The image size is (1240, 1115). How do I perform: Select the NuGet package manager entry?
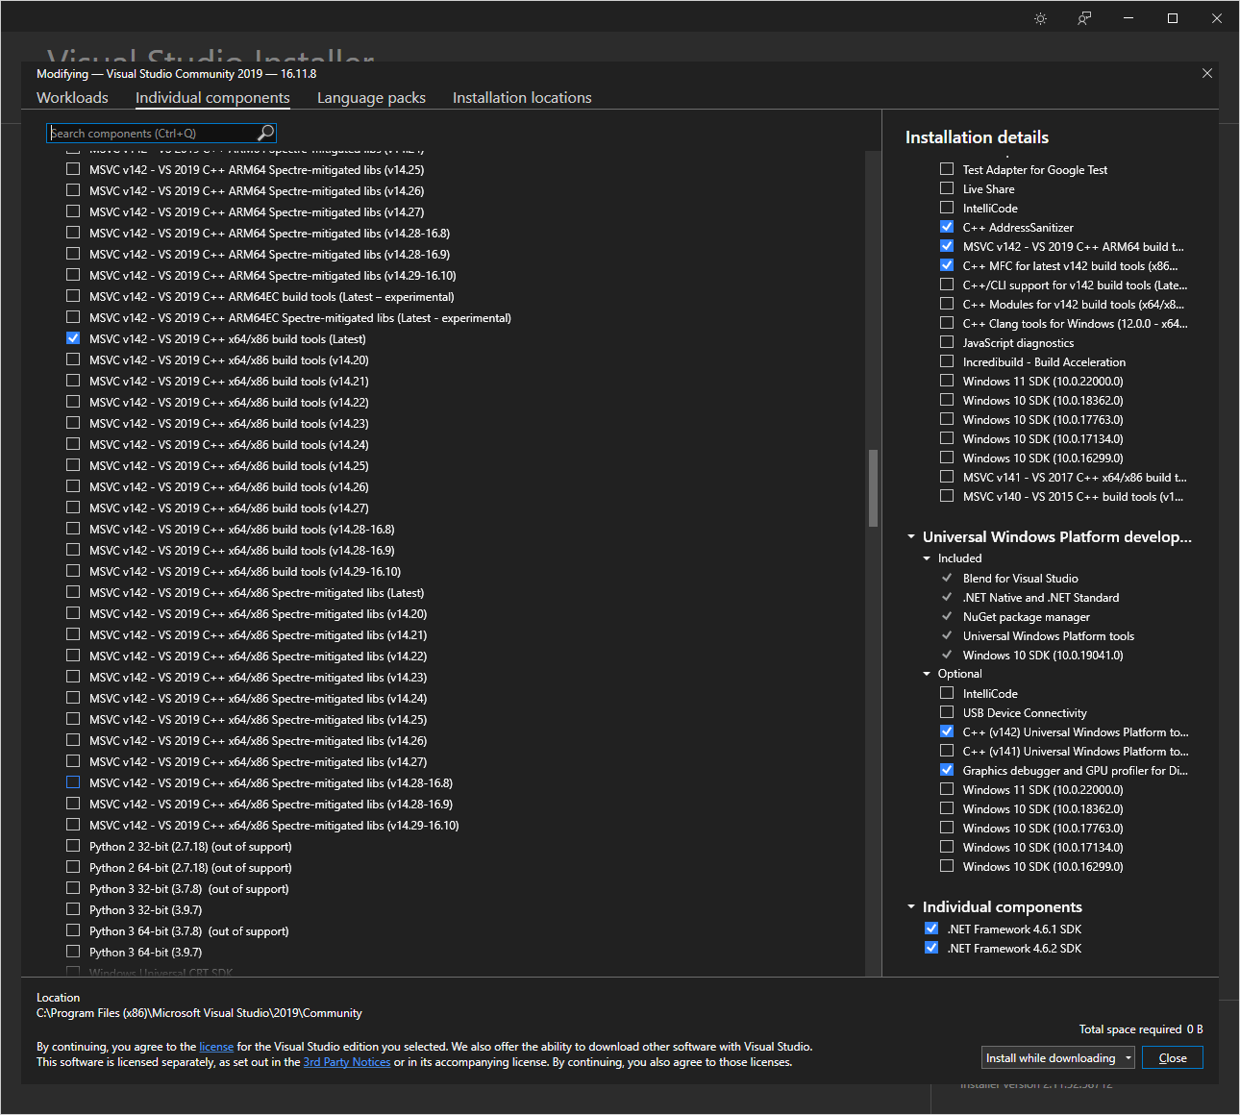[x=1027, y=617]
